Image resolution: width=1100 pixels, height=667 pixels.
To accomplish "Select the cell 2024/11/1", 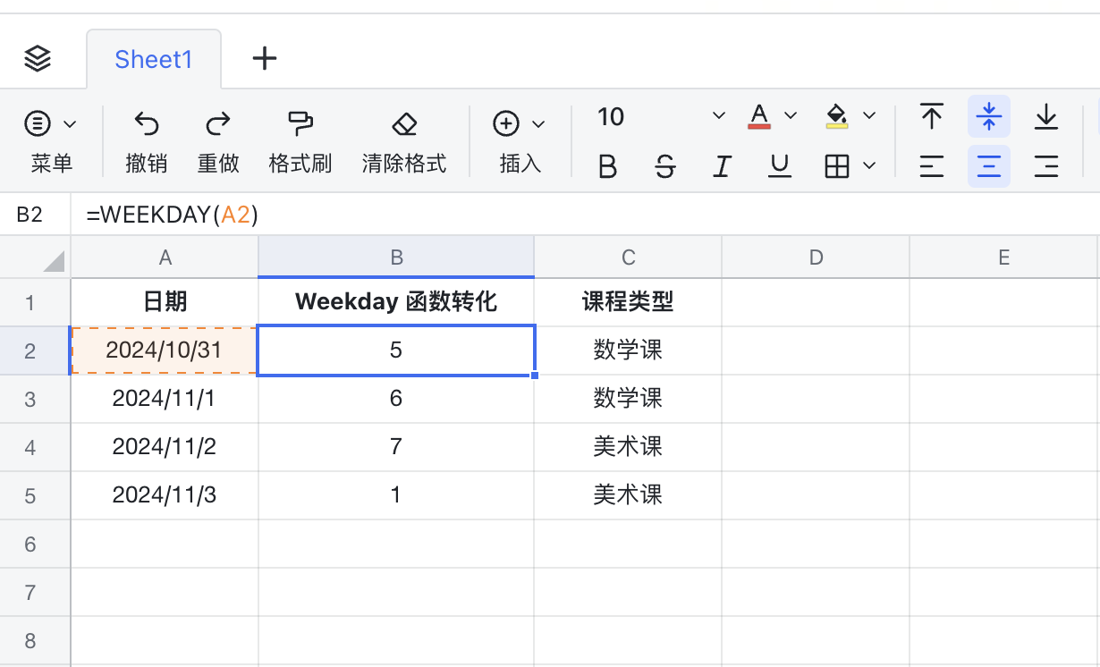I will click(165, 399).
